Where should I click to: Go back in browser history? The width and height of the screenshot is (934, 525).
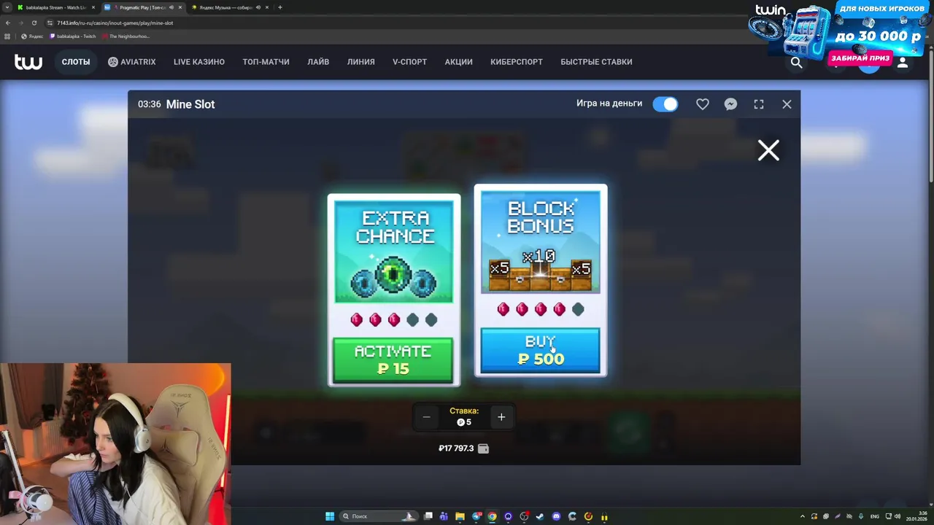click(7, 23)
